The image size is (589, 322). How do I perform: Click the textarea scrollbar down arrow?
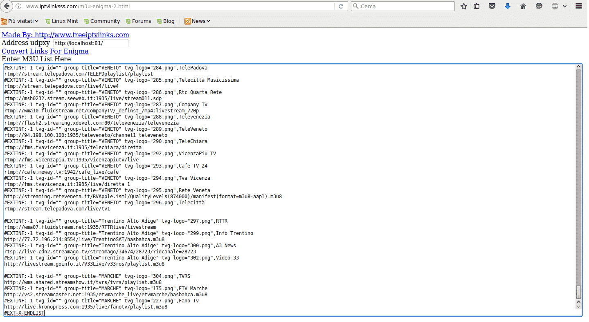coord(578,306)
